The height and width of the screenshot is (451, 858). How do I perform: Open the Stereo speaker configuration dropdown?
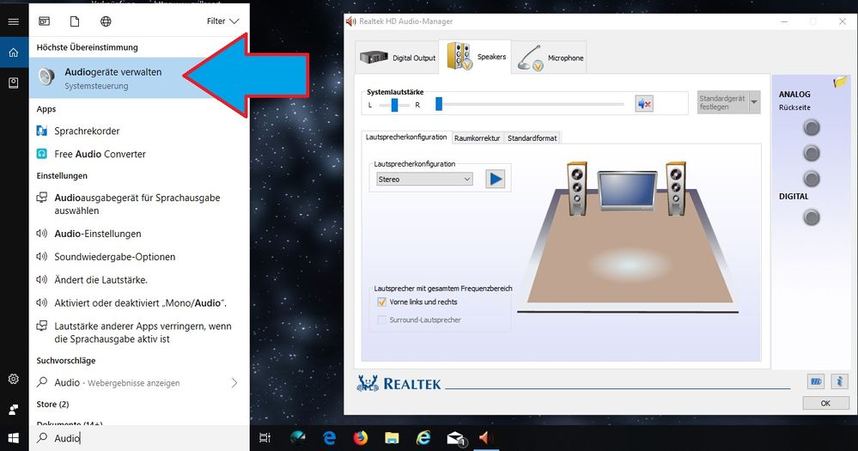pos(425,180)
